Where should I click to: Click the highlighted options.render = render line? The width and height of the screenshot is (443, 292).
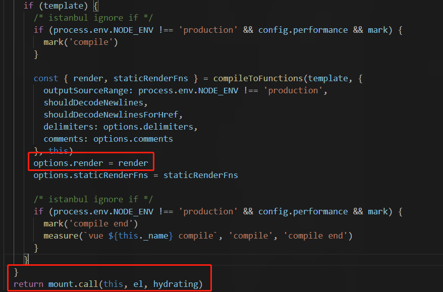pyautogui.click(x=91, y=163)
